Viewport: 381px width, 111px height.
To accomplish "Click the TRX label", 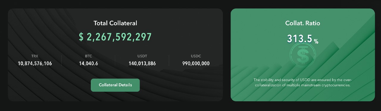I will point(35,56).
